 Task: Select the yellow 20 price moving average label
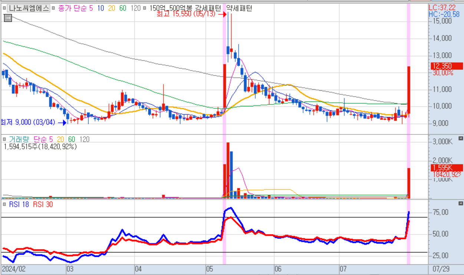(x=111, y=8)
